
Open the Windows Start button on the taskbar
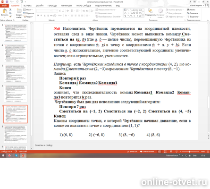coord(3,155)
